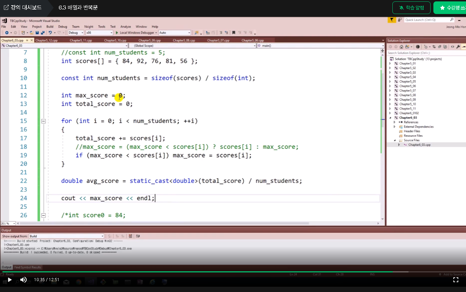
Task: Collapse the Source Files folder
Action: 394,140
